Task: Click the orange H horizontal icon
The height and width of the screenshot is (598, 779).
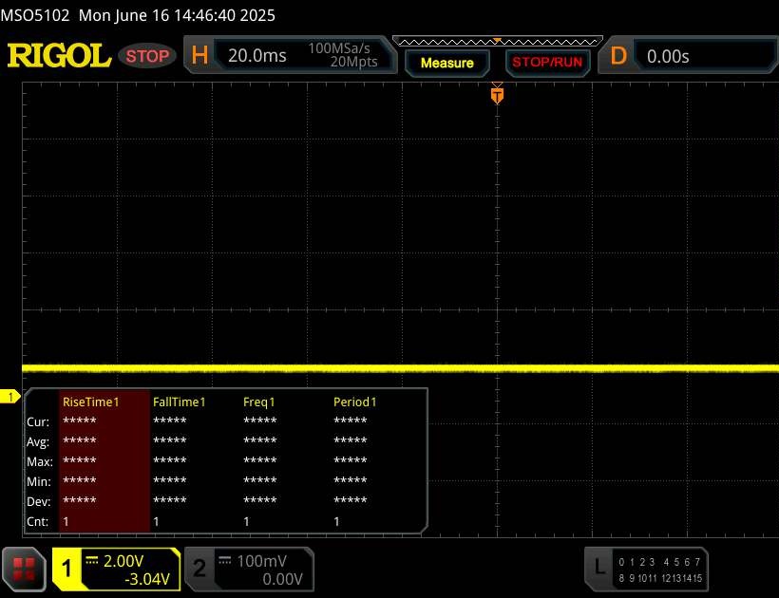Action: point(199,56)
